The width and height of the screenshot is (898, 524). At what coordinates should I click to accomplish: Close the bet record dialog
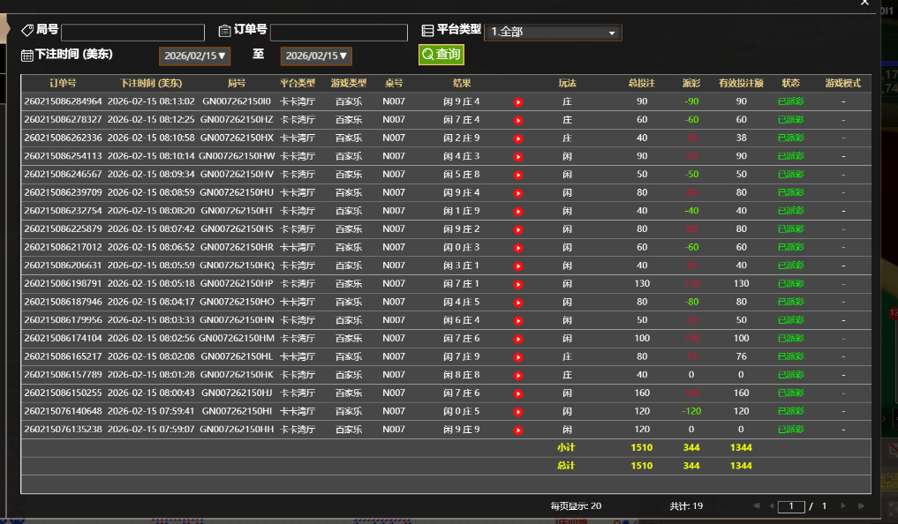coord(864,4)
